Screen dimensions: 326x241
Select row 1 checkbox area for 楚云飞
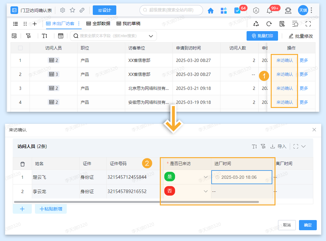coord(22,177)
